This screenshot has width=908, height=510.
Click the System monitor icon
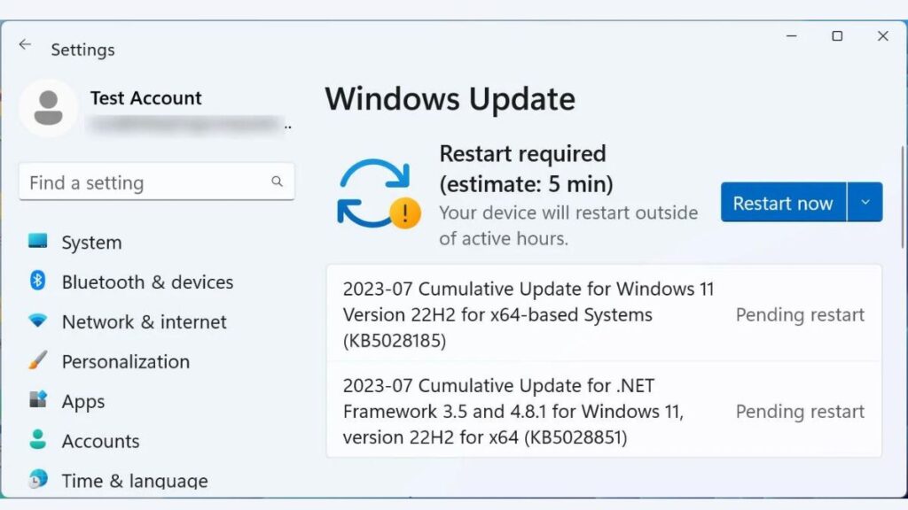click(x=37, y=241)
